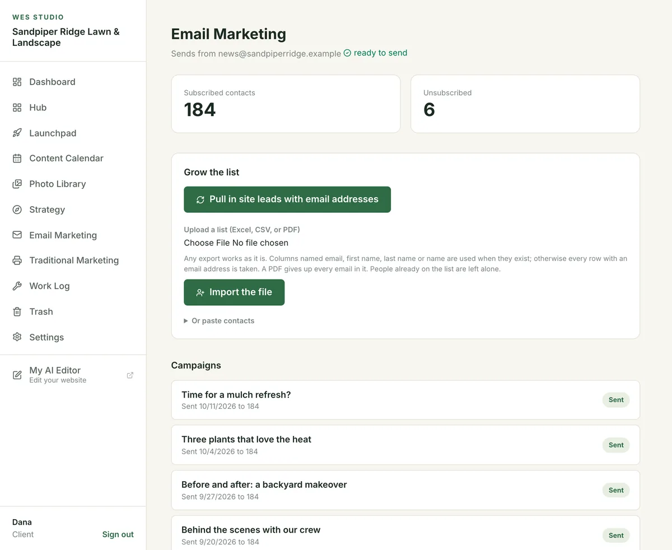The height and width of the screenshot is (550, 672).
Task: Click the add-person icon on Import the file
Action: pyautogui.click(x=200, y=293)
